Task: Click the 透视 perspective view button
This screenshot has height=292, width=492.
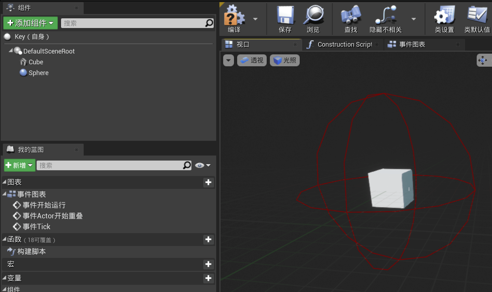Action: pos(252,60)
